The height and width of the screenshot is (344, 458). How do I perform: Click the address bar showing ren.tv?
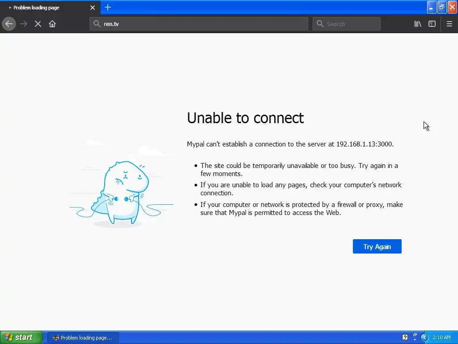click(199, 24)
